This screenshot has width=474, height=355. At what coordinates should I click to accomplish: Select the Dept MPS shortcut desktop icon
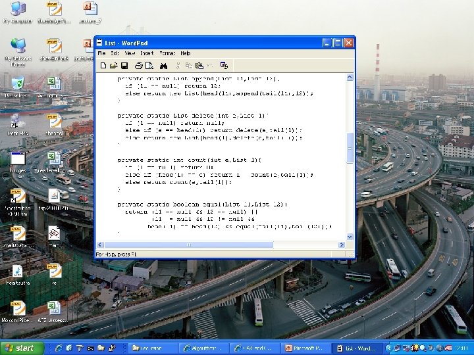pos(18,124)
